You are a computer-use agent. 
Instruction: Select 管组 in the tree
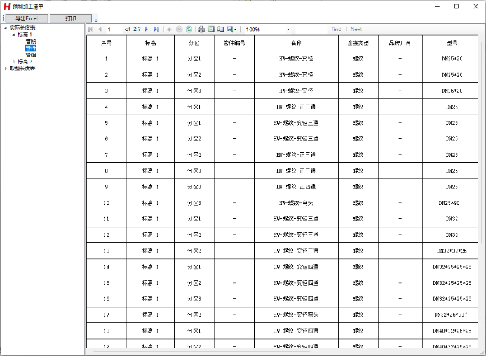click(30, 55)
